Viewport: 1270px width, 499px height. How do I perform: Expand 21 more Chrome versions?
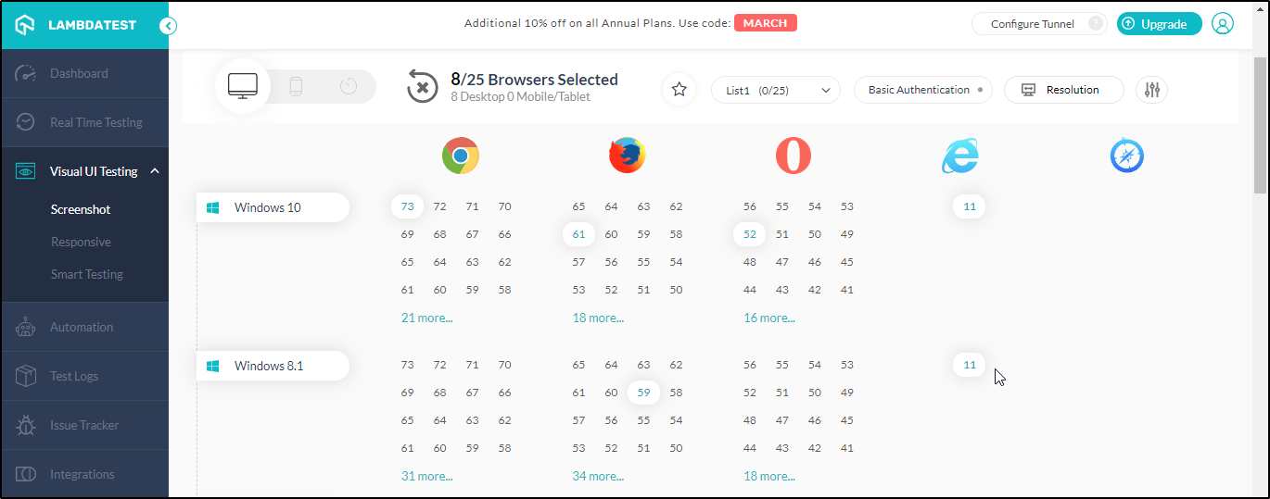(426, 318)
